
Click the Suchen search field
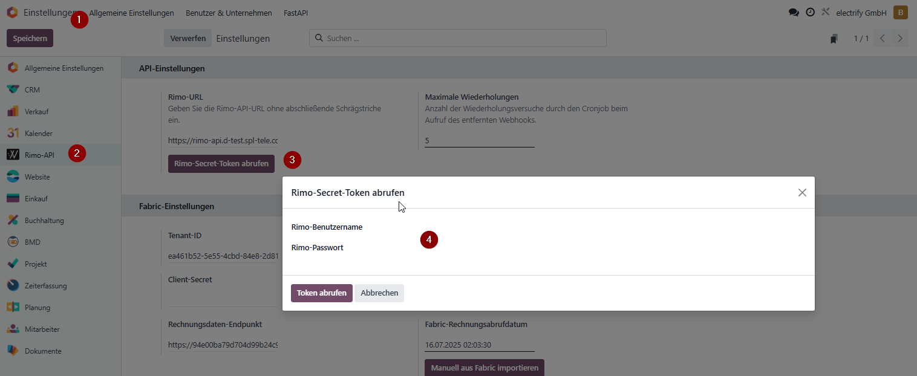[458, 38]
